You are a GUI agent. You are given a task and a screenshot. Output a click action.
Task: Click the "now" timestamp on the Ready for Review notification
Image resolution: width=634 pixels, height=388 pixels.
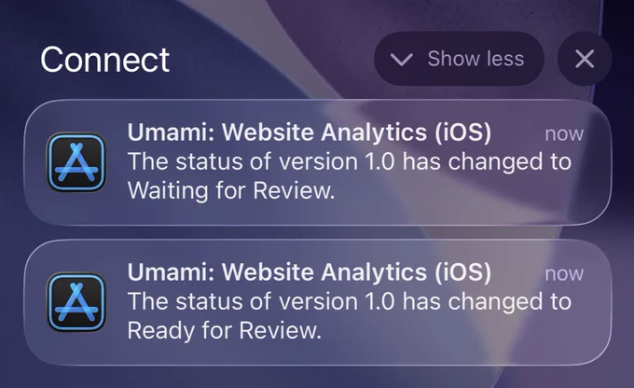[564, 274]
